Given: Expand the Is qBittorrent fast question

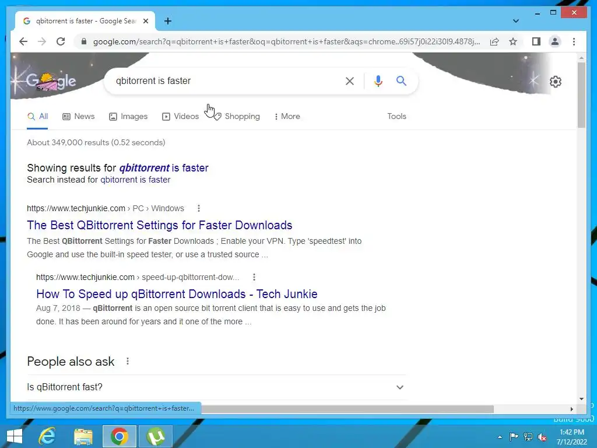Looking at the screenshot, I should tap(216, 387).
